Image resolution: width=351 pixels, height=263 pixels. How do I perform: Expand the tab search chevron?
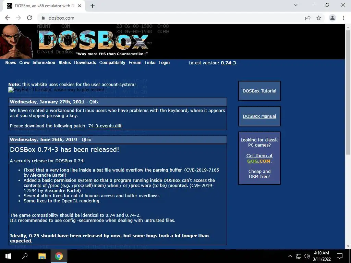[296, 5]
